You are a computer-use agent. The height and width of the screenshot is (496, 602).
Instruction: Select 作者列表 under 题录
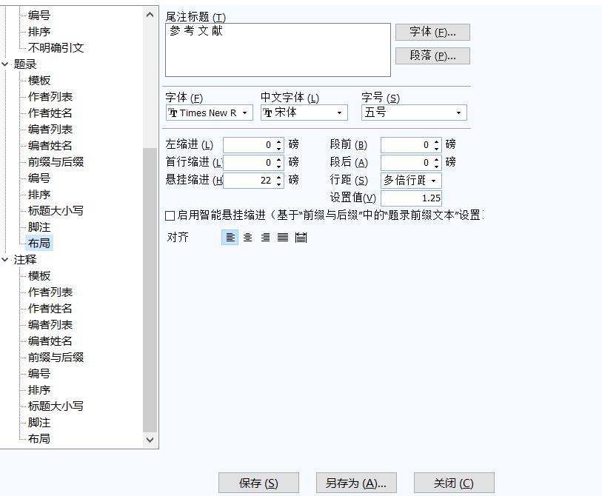50,96
